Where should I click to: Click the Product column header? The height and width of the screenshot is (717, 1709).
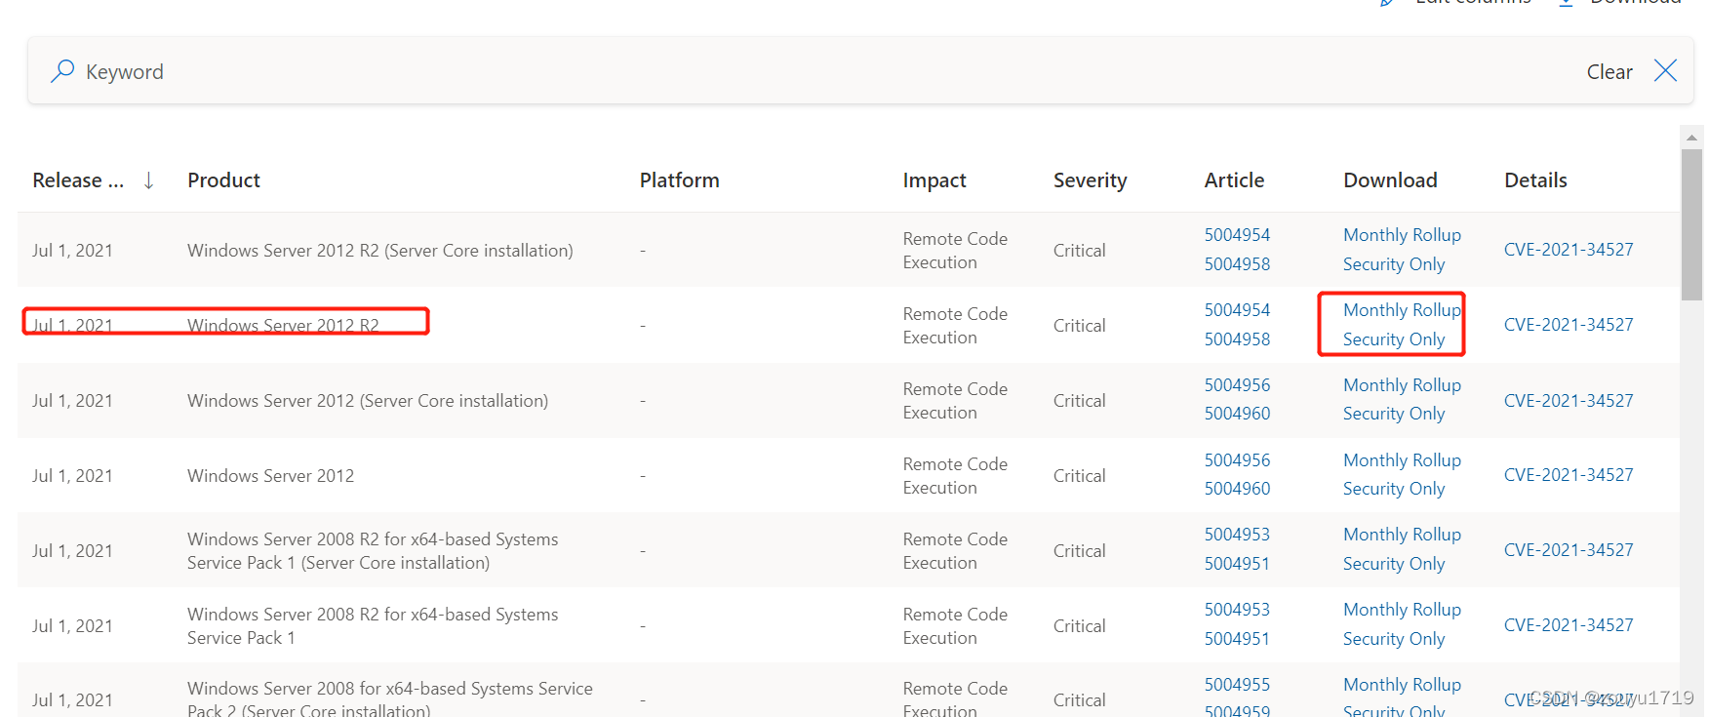[223, 180]
